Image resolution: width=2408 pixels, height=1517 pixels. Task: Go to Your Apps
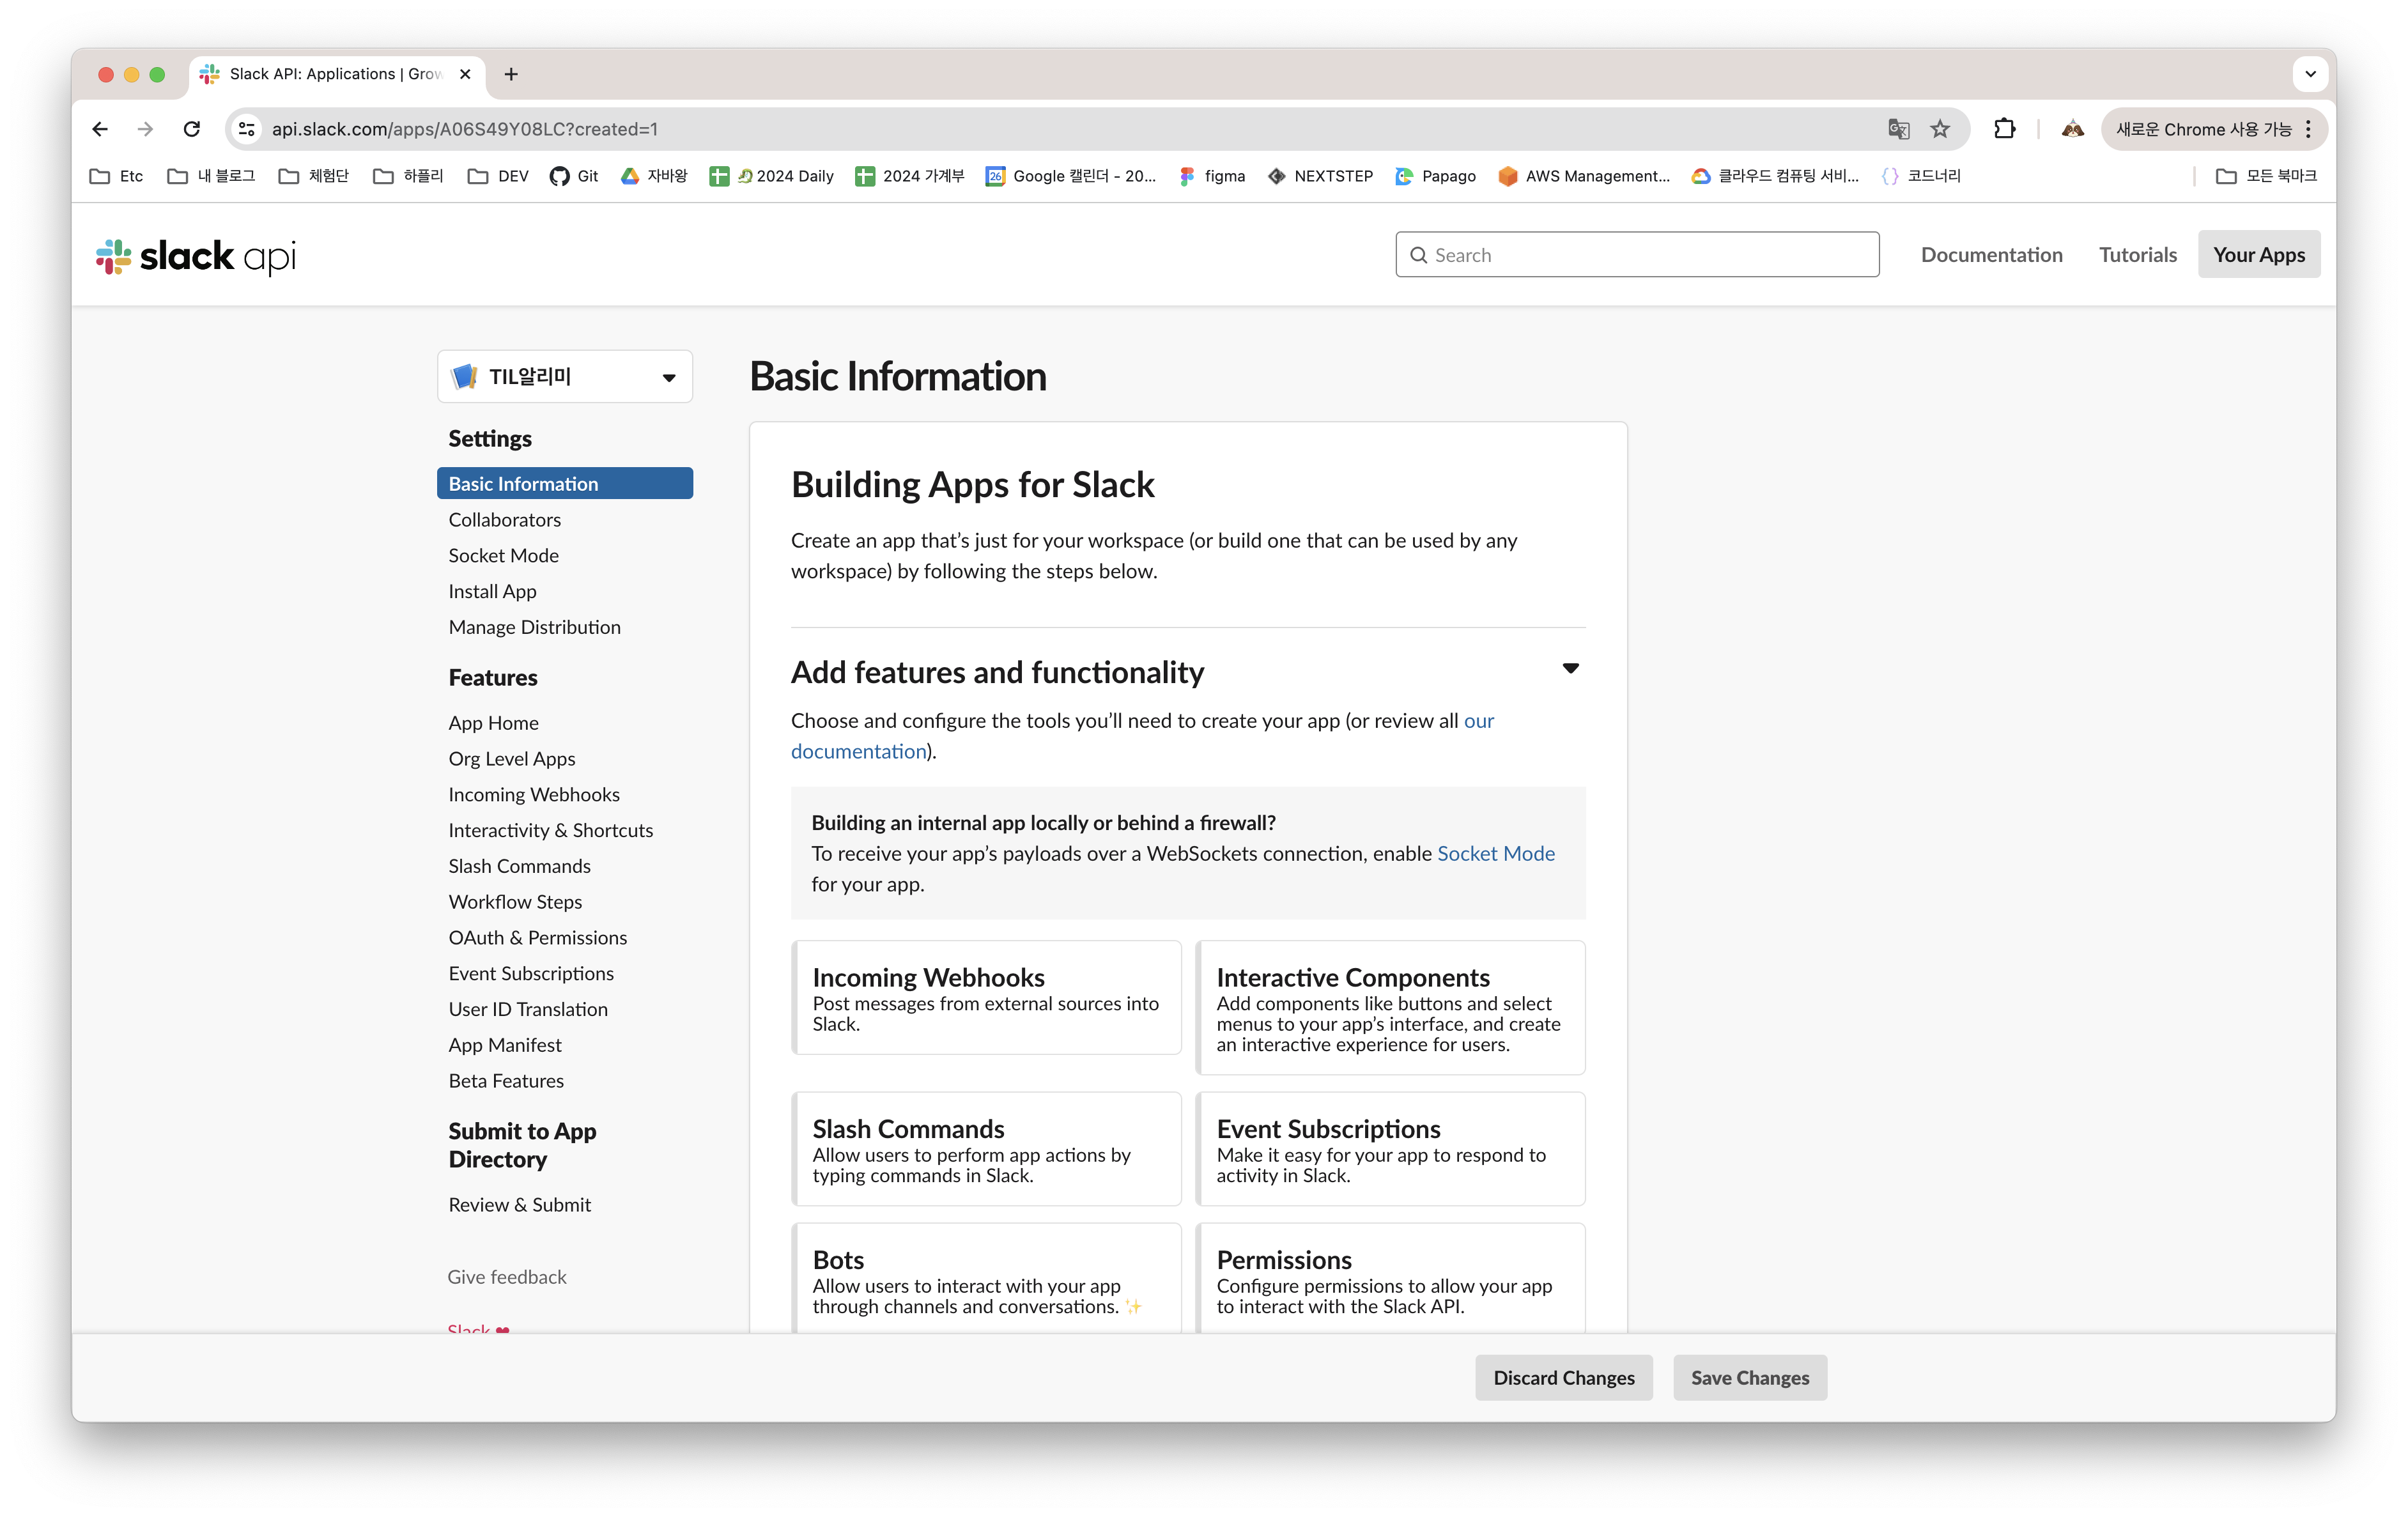2258,255
